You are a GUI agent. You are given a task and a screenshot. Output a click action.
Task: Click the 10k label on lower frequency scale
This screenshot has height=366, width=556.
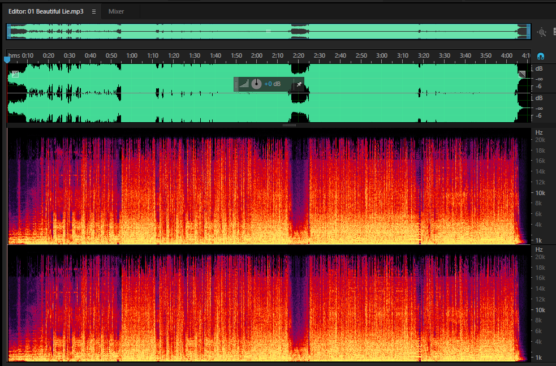[x=540, y=310]
